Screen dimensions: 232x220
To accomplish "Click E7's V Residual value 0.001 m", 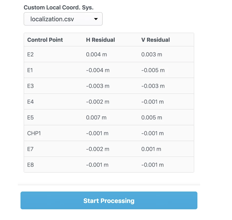I will (x=151, y=149).
